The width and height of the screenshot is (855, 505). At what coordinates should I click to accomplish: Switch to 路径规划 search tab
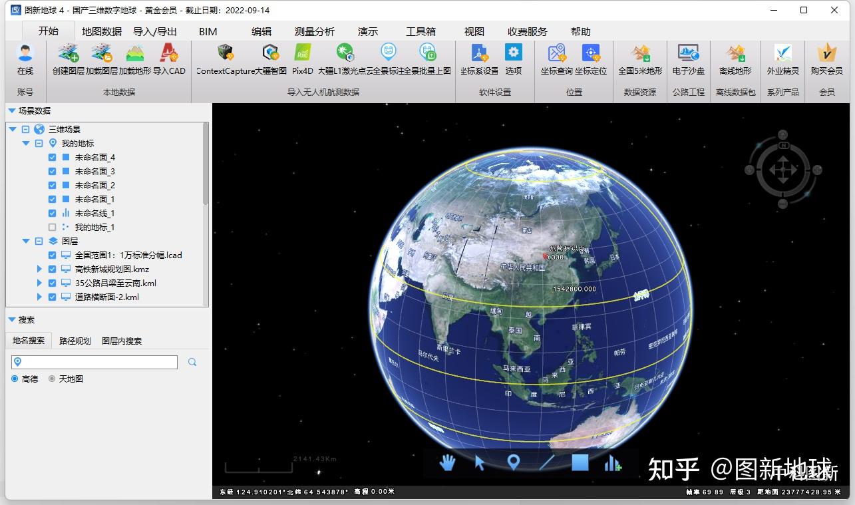click(75, 341)
